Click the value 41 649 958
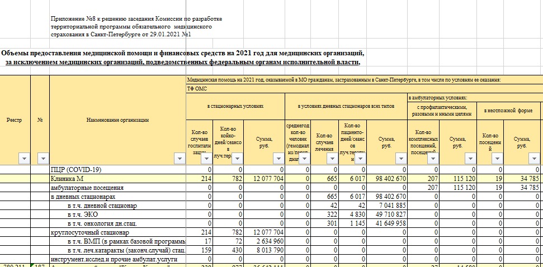This screenshot has width=543, height=267. tap(388, 224)
